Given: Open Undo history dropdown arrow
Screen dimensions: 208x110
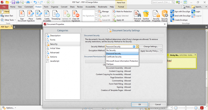Looking at the screenshot, I should pos(38,2).
